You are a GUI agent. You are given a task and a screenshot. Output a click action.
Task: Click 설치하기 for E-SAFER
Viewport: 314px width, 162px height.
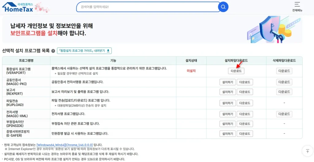coord(228,134)
